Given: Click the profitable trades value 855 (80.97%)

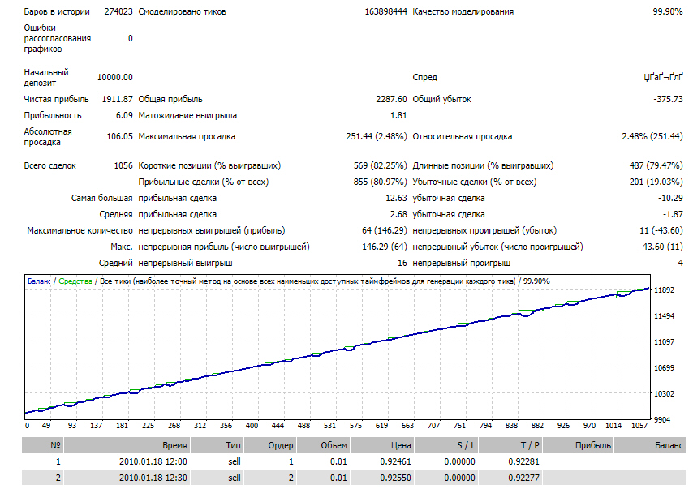Looking at the screenshot, I should pos(380,182).
